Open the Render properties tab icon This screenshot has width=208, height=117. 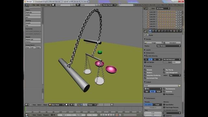(150, 31)
